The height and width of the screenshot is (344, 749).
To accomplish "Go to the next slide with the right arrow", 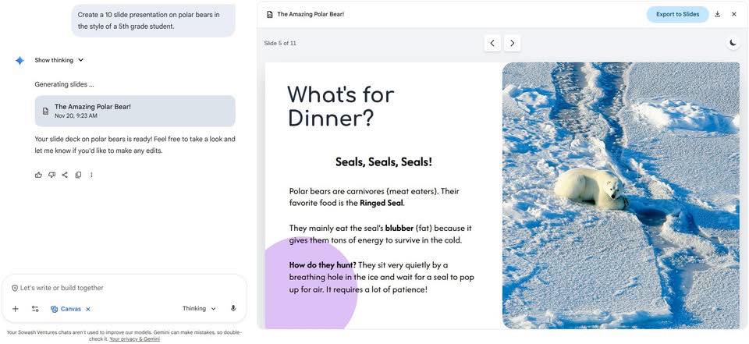I will [512, 43].
